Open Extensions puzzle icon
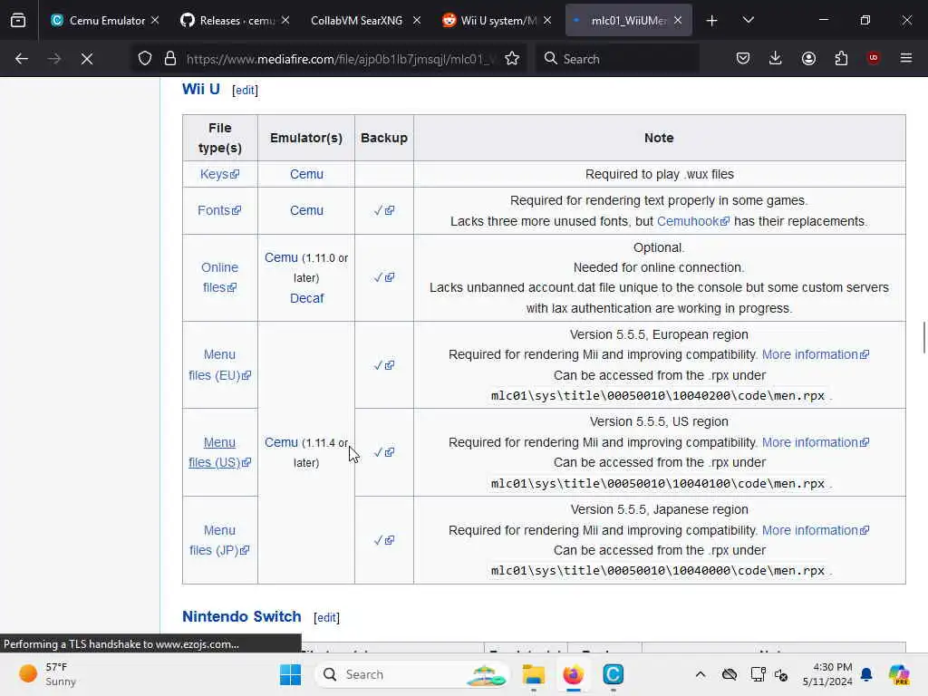The image size is (928, 696). [841, 59]
